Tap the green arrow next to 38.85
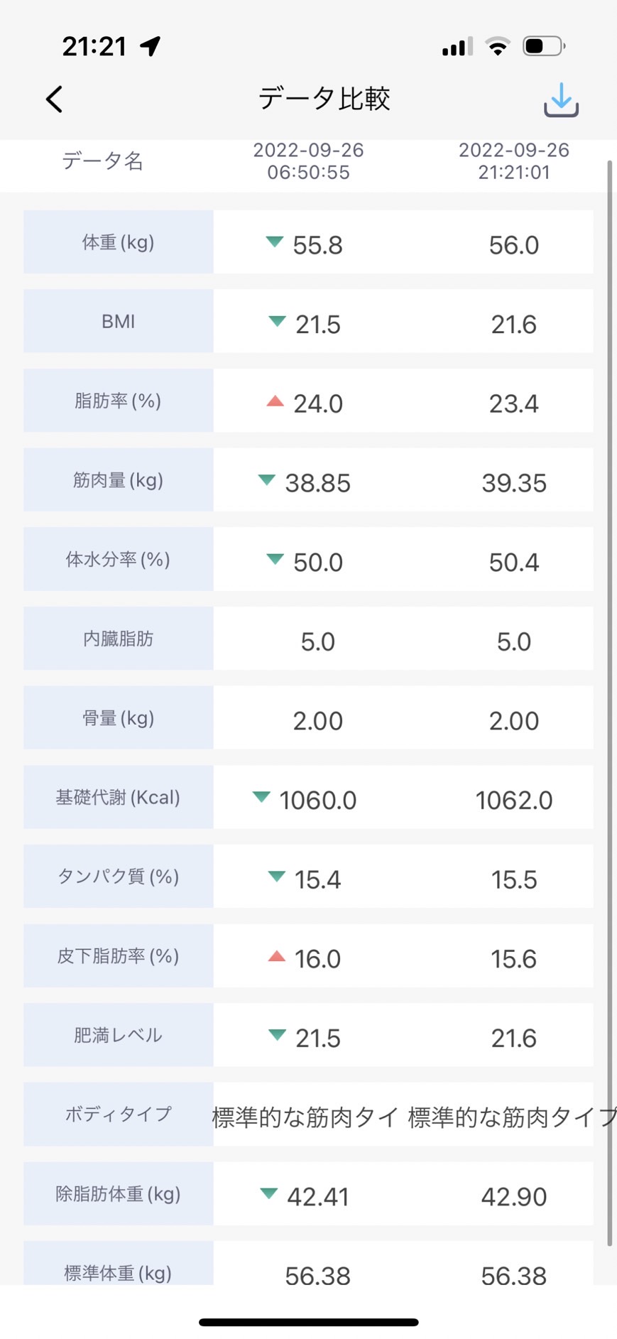 pos(266,480)
